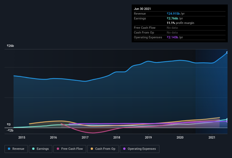Click the 11.1% profit margin text
Screen dimensions: 232x158
point(180,23)
